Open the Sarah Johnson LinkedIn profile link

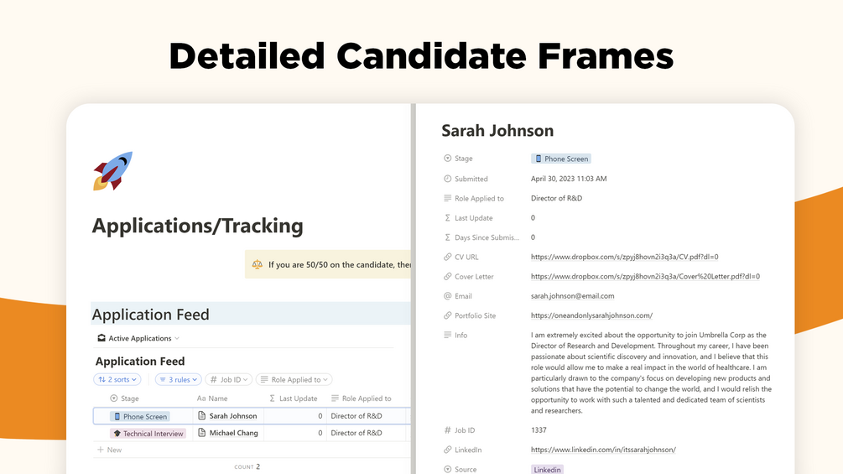[x=603, y=450]
